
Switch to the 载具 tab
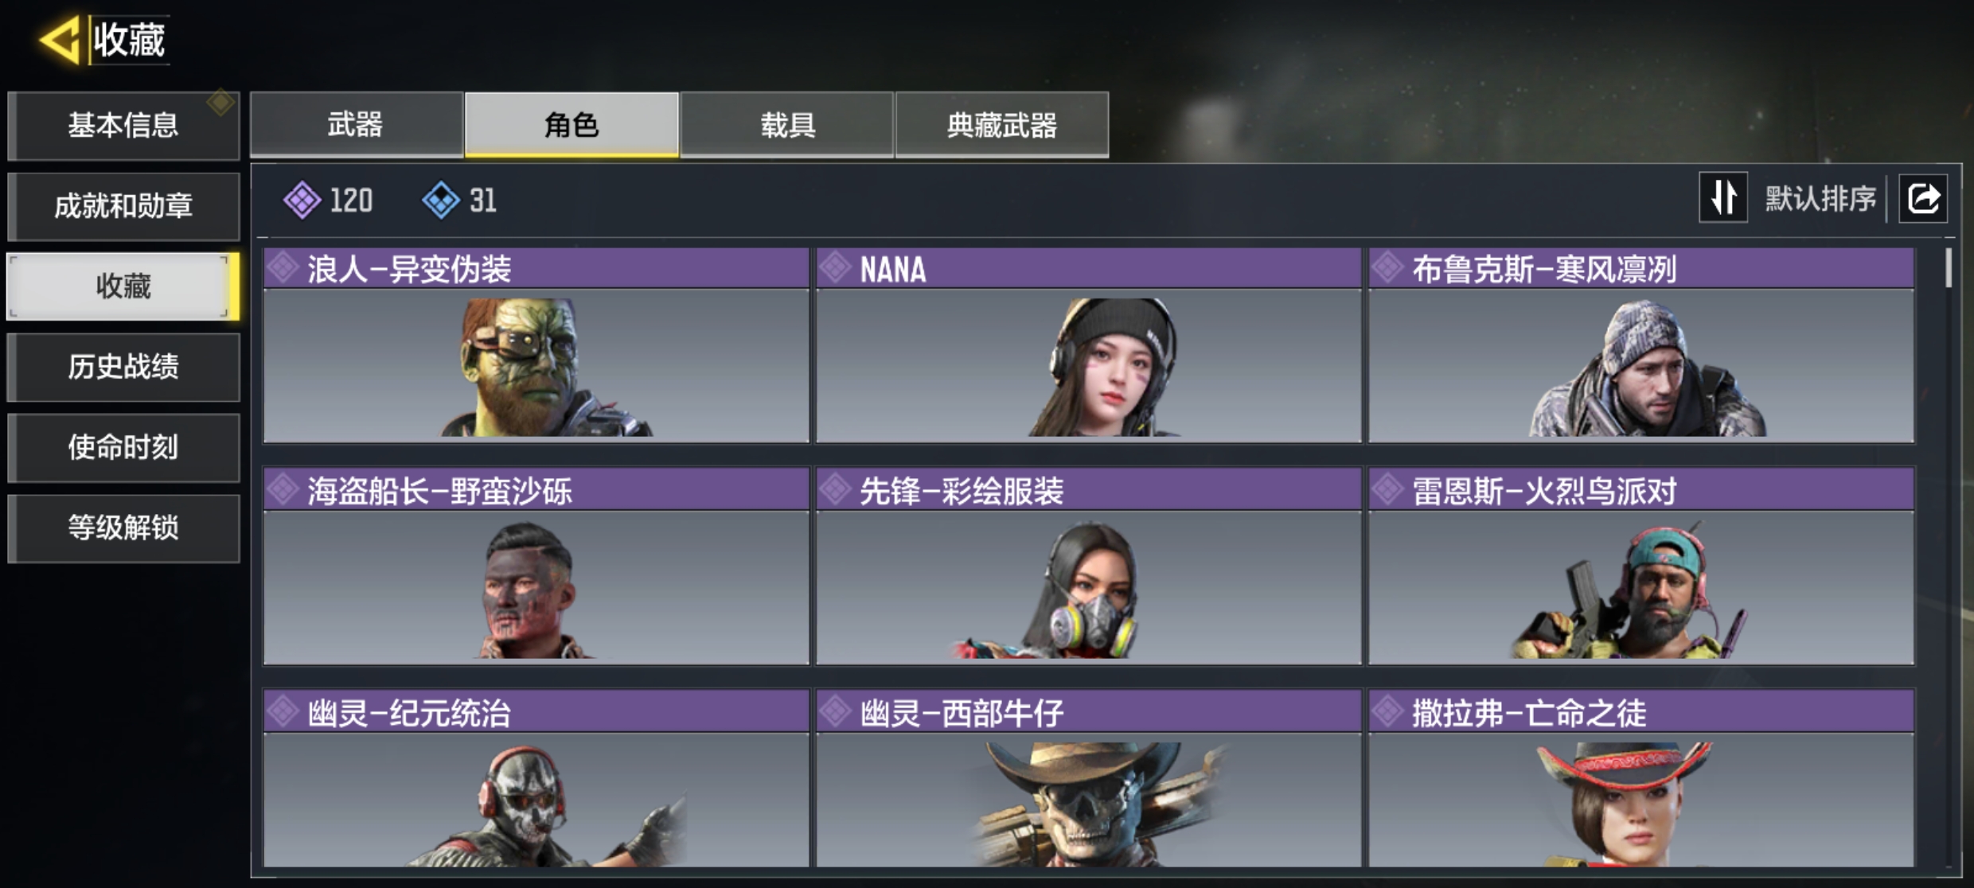click(x=787, y=125)
